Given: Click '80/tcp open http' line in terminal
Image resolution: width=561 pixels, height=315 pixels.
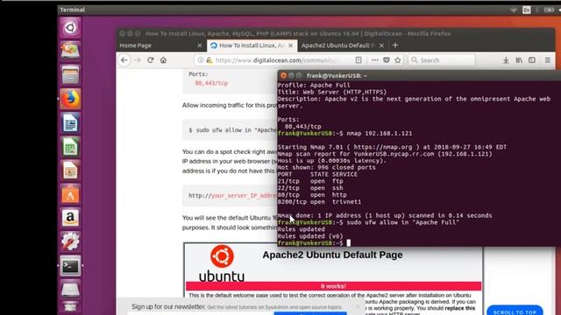Looking at the screenshot, I should 312,195.
